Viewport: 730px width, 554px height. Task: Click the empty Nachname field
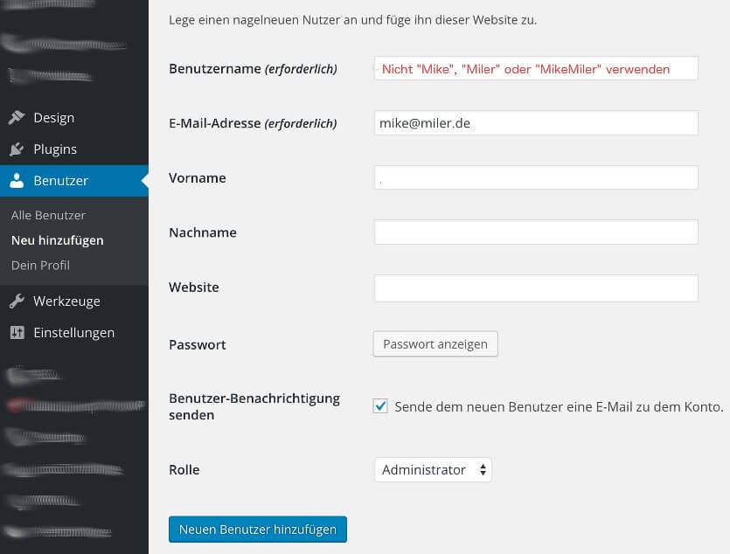pyautogui.click(x=536, y=232)
